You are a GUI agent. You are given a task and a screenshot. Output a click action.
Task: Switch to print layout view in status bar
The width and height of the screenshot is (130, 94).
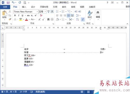pos(88,92)
